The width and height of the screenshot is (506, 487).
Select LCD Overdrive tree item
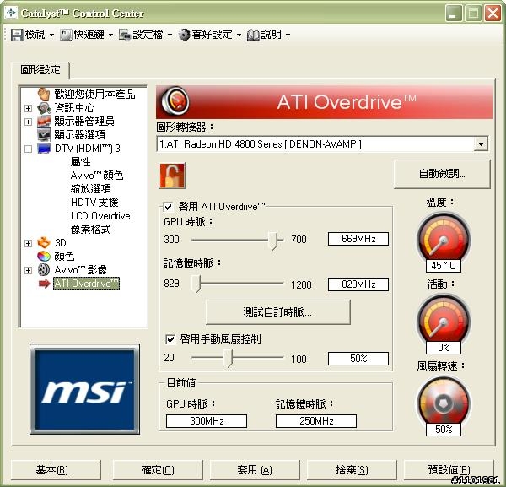pos(100,216)
